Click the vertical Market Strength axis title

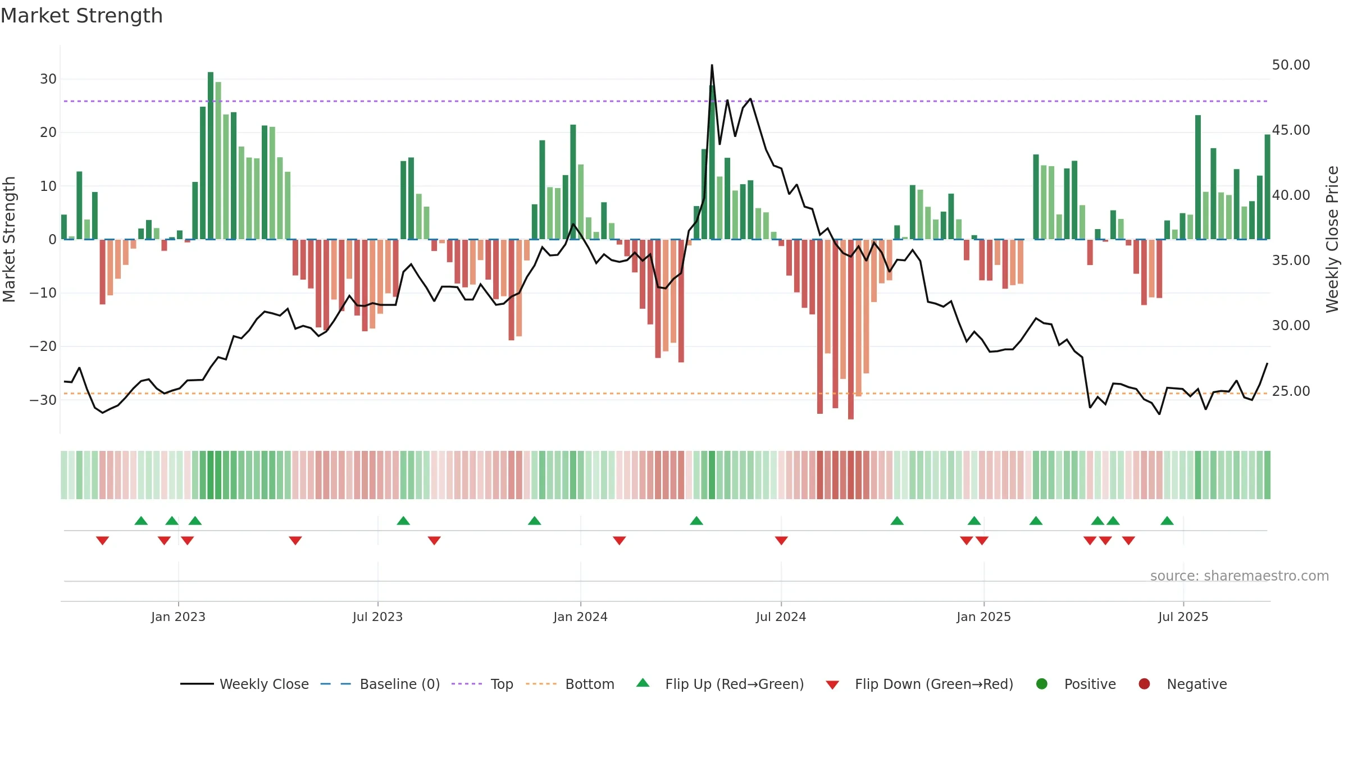point(10,239)
